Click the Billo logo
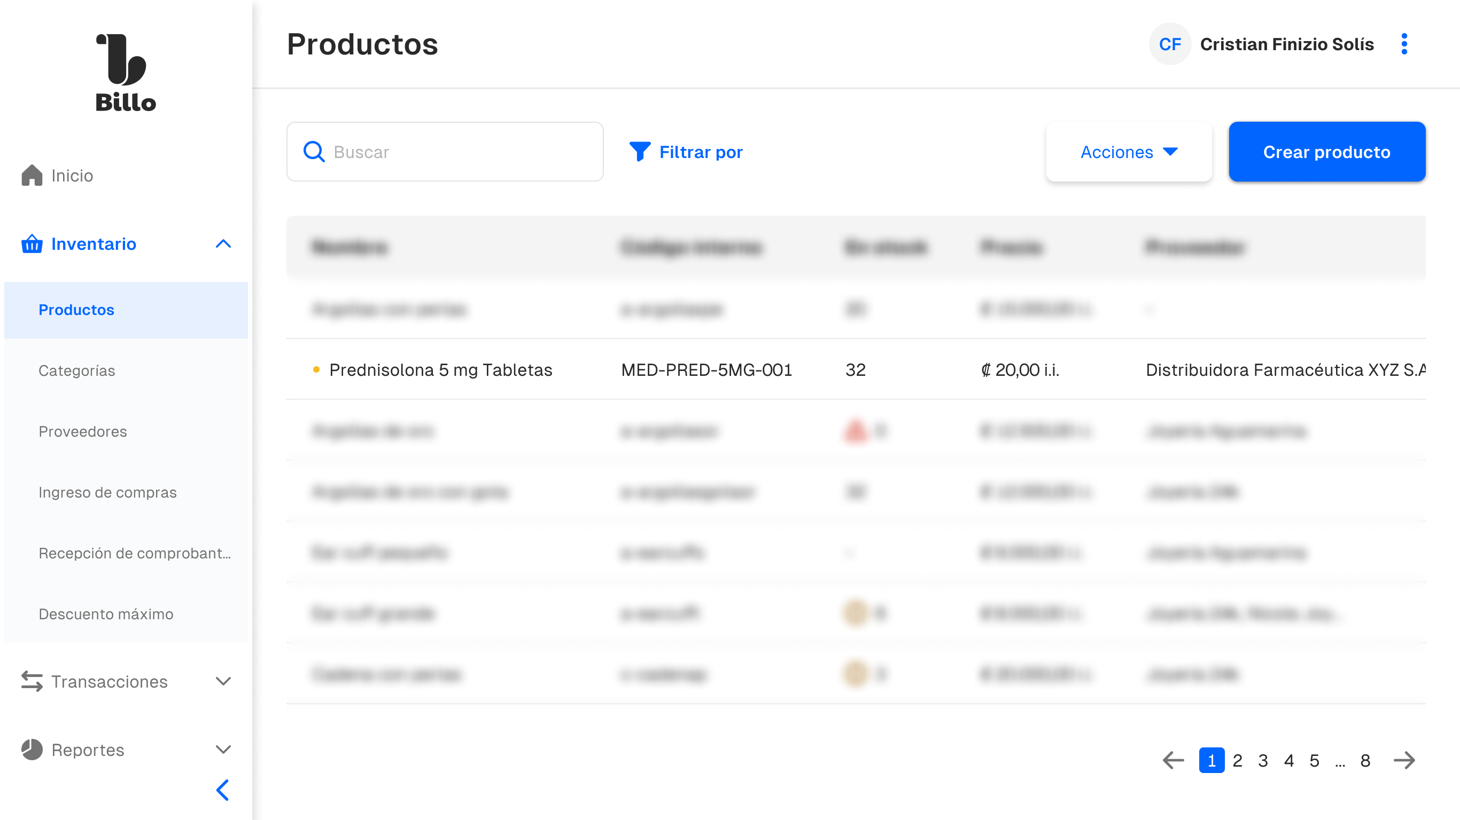This screenshot has height=820, width=1460. [x=125, y=73]
